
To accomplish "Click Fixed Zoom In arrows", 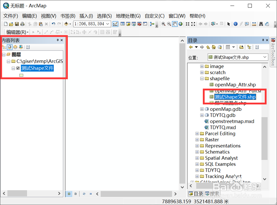I will (x=188, y=24).
